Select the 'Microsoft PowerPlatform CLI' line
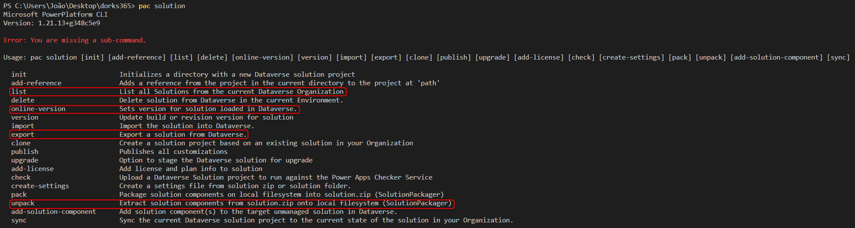This screenshot has height=228, width=855. point(55,15)
